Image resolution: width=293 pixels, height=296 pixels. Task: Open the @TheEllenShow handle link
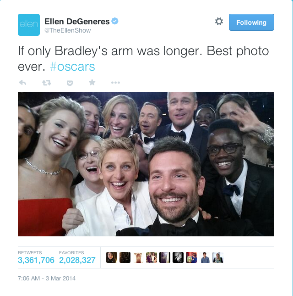68,30
